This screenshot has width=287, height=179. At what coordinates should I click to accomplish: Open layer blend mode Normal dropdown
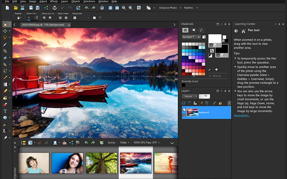(190, 96)
